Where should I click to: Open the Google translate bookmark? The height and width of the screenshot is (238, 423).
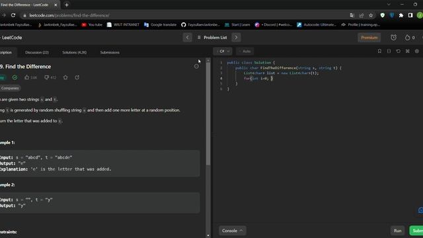160,24
